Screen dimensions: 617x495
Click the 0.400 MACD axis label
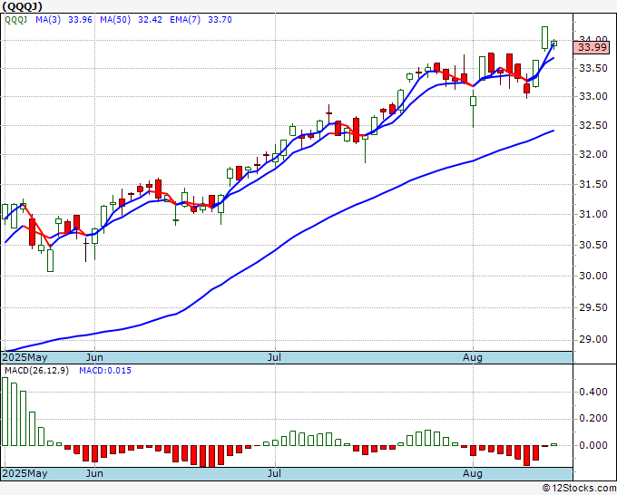pos(593,392)
